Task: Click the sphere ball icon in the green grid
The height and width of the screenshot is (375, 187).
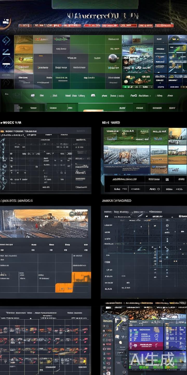Action: [x=113, y=58]
